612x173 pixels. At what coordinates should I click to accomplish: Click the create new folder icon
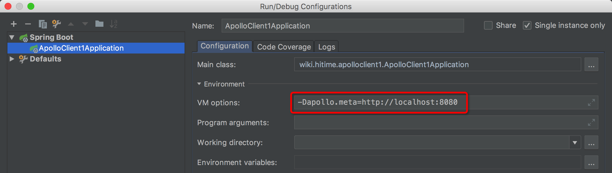pos(99,24)
